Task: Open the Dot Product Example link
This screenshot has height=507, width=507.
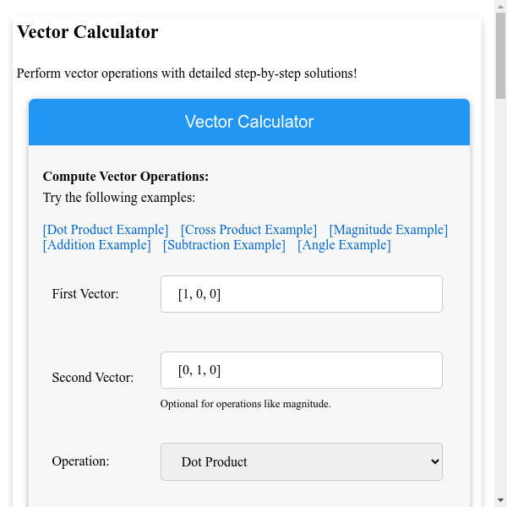Action: [106, 230]
